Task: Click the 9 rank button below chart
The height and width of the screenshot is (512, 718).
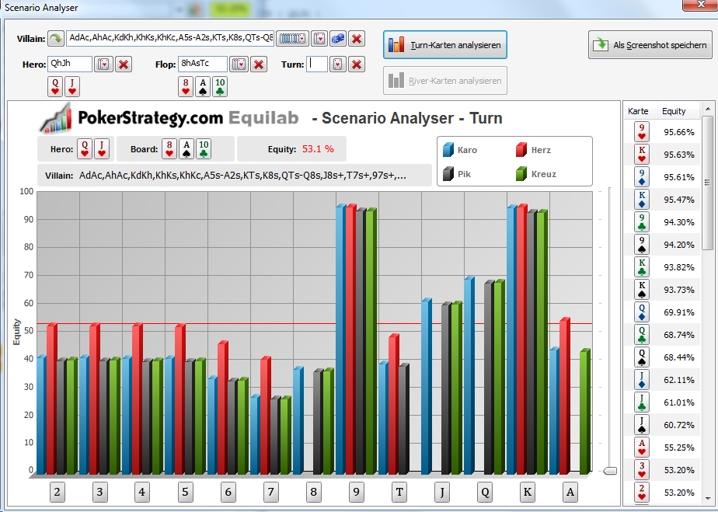Action: coord(356,493)
